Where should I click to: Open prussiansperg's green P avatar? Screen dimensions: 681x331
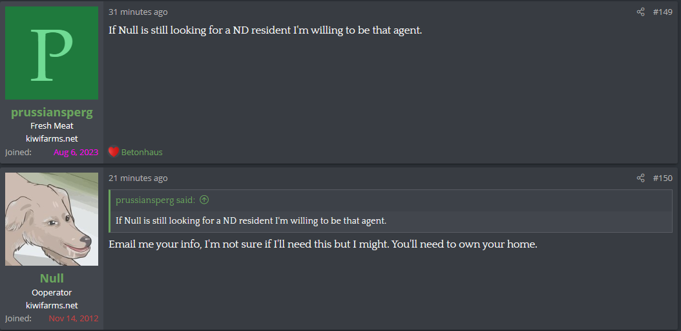pyautogui.click(x=52, y=53)
